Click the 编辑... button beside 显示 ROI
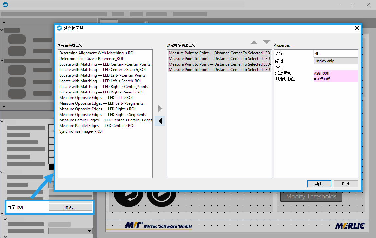This screenshot has height=238, width=376. click(x=70, y=207)
